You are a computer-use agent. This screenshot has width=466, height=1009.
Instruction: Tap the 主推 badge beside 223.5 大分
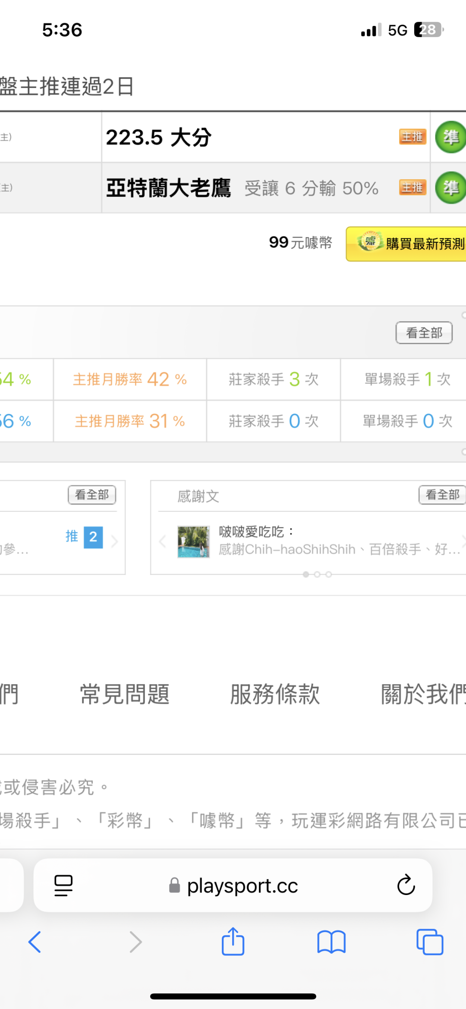pos(412,137)
